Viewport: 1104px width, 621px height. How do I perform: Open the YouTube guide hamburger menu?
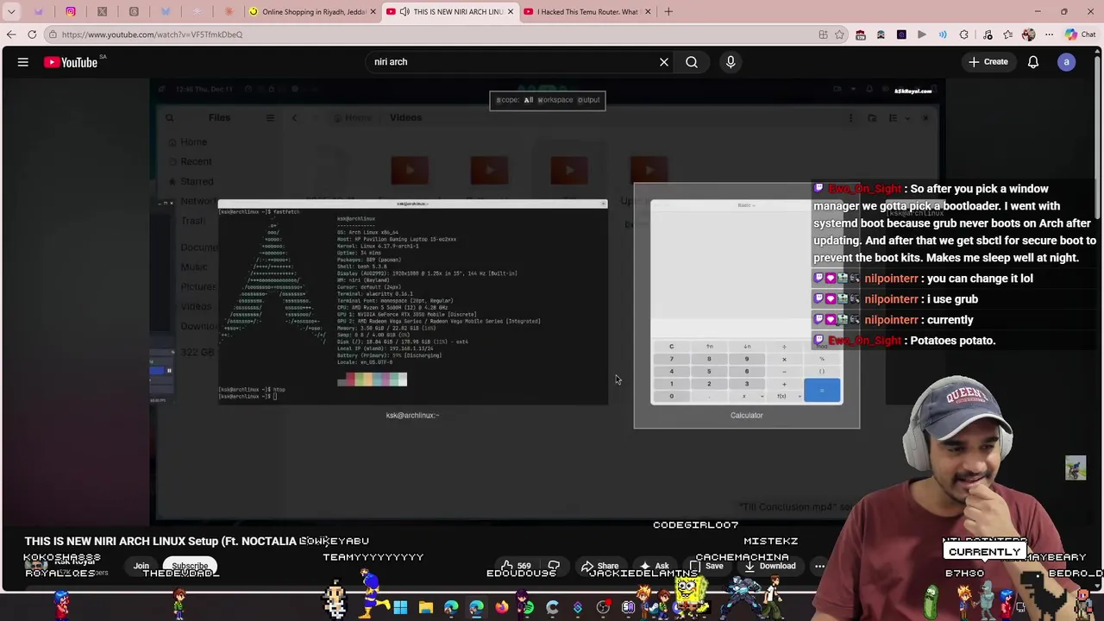click(23, 62)
